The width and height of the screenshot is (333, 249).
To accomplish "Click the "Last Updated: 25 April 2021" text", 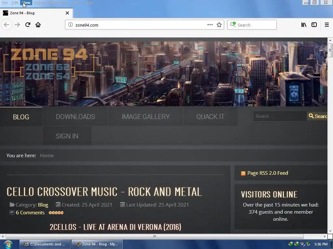I will click(x=157, y=205).
